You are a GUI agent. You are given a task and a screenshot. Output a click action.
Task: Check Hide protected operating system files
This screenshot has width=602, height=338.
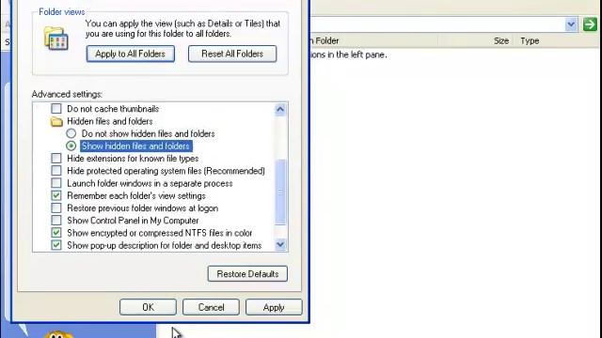56,171
